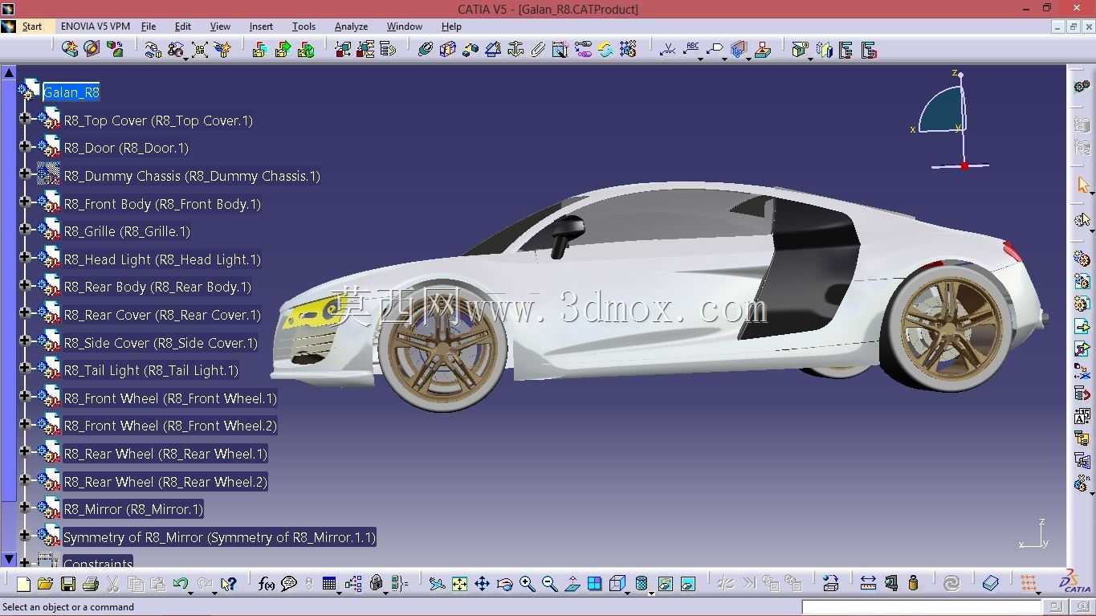Expand the R8_Rear Body tree node
Image resolution: width=1096 pixels, height=616 pixels.
coord(25,285)
